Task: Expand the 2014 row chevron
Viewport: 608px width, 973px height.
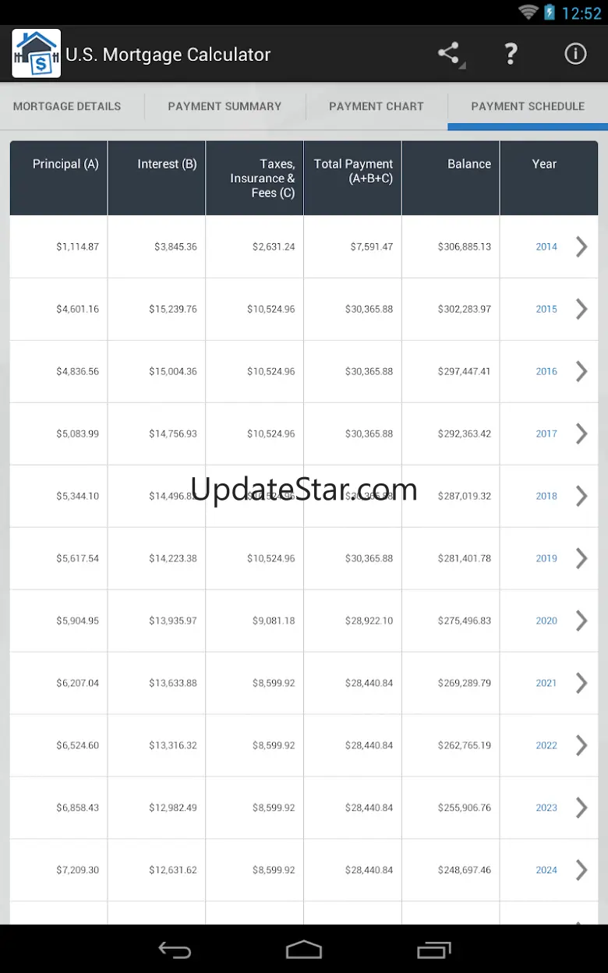Action: [581, 246]
